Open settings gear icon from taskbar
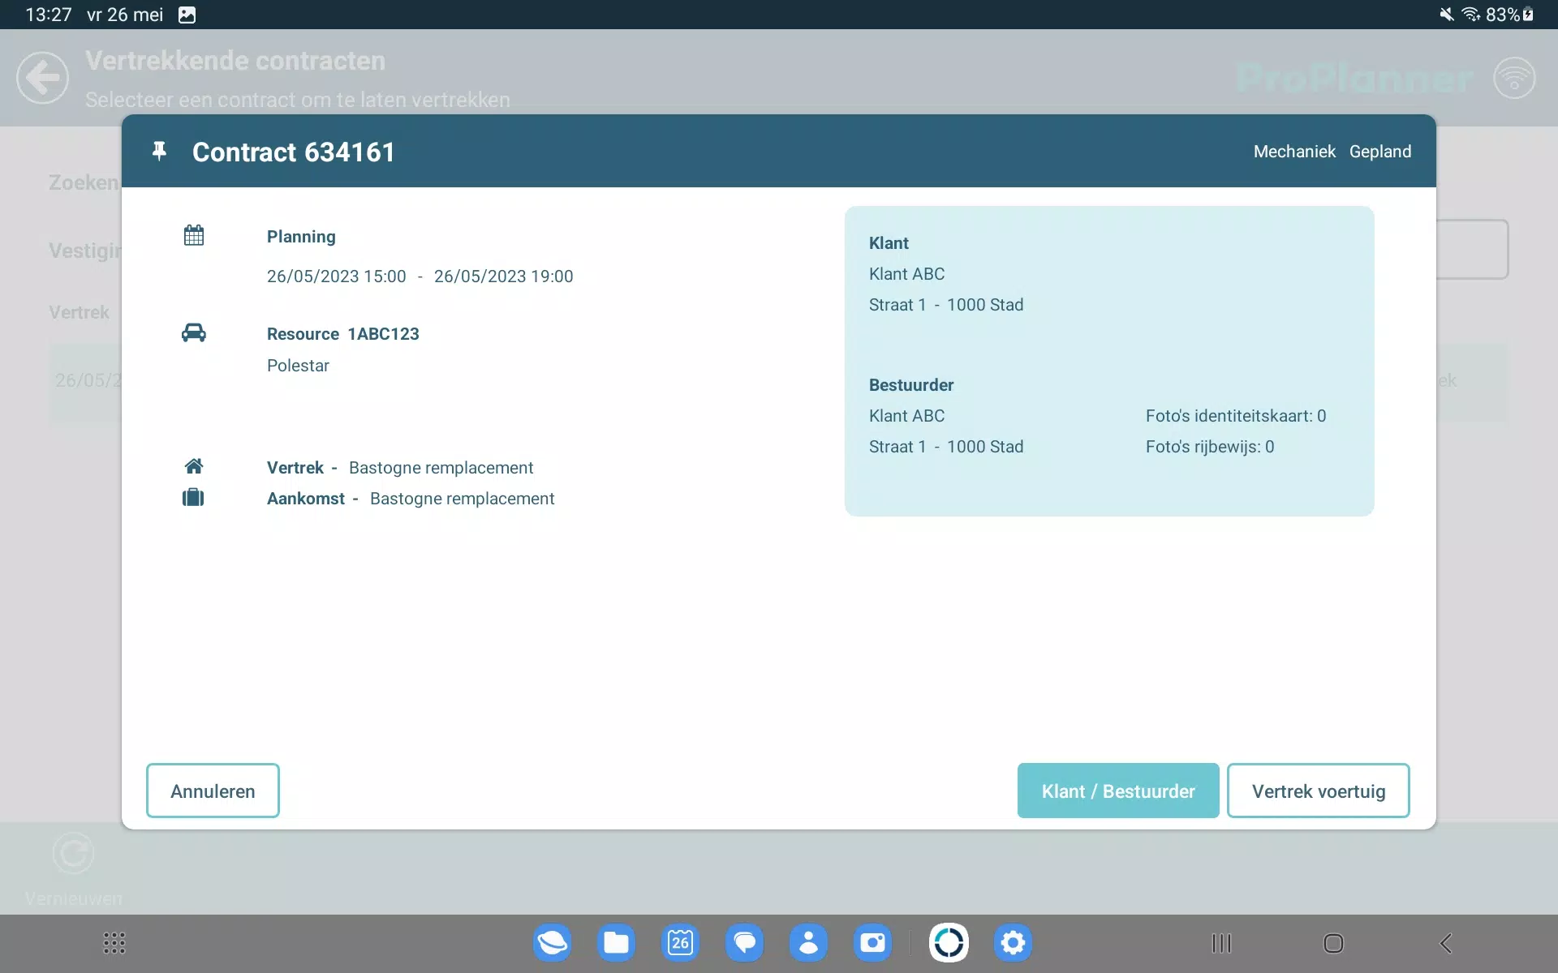The height and width of the screenshot is (973, 1558). point(1010,941)
